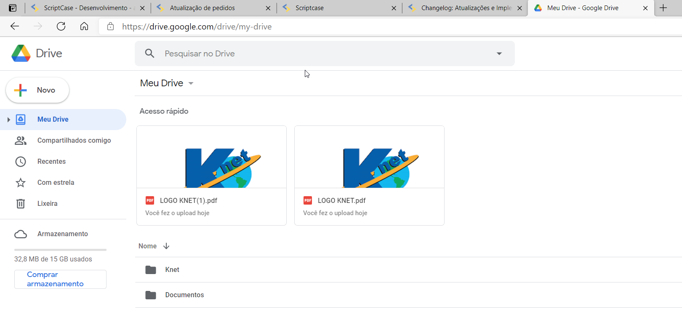The height and width of the screenshot is (333, 682).
Task: Open LOGO KNET(1).pdf thumbnail preview
Action: tap(211, 157)
